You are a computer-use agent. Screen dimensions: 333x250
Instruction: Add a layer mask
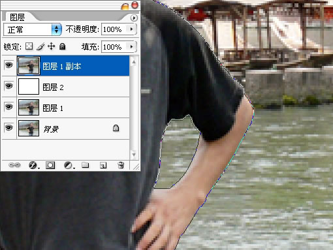50,165
